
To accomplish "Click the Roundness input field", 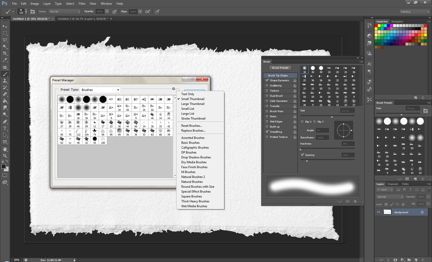I will [x=322, y=138].
